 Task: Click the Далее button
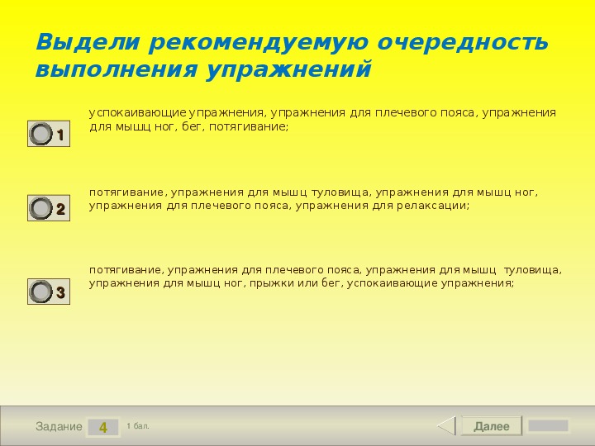pyautogui.click(x=492, y=426)
